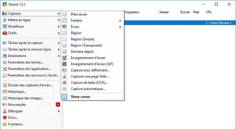Open Paramètres des tâches... label
236x130 pixels.
(26, 62)
